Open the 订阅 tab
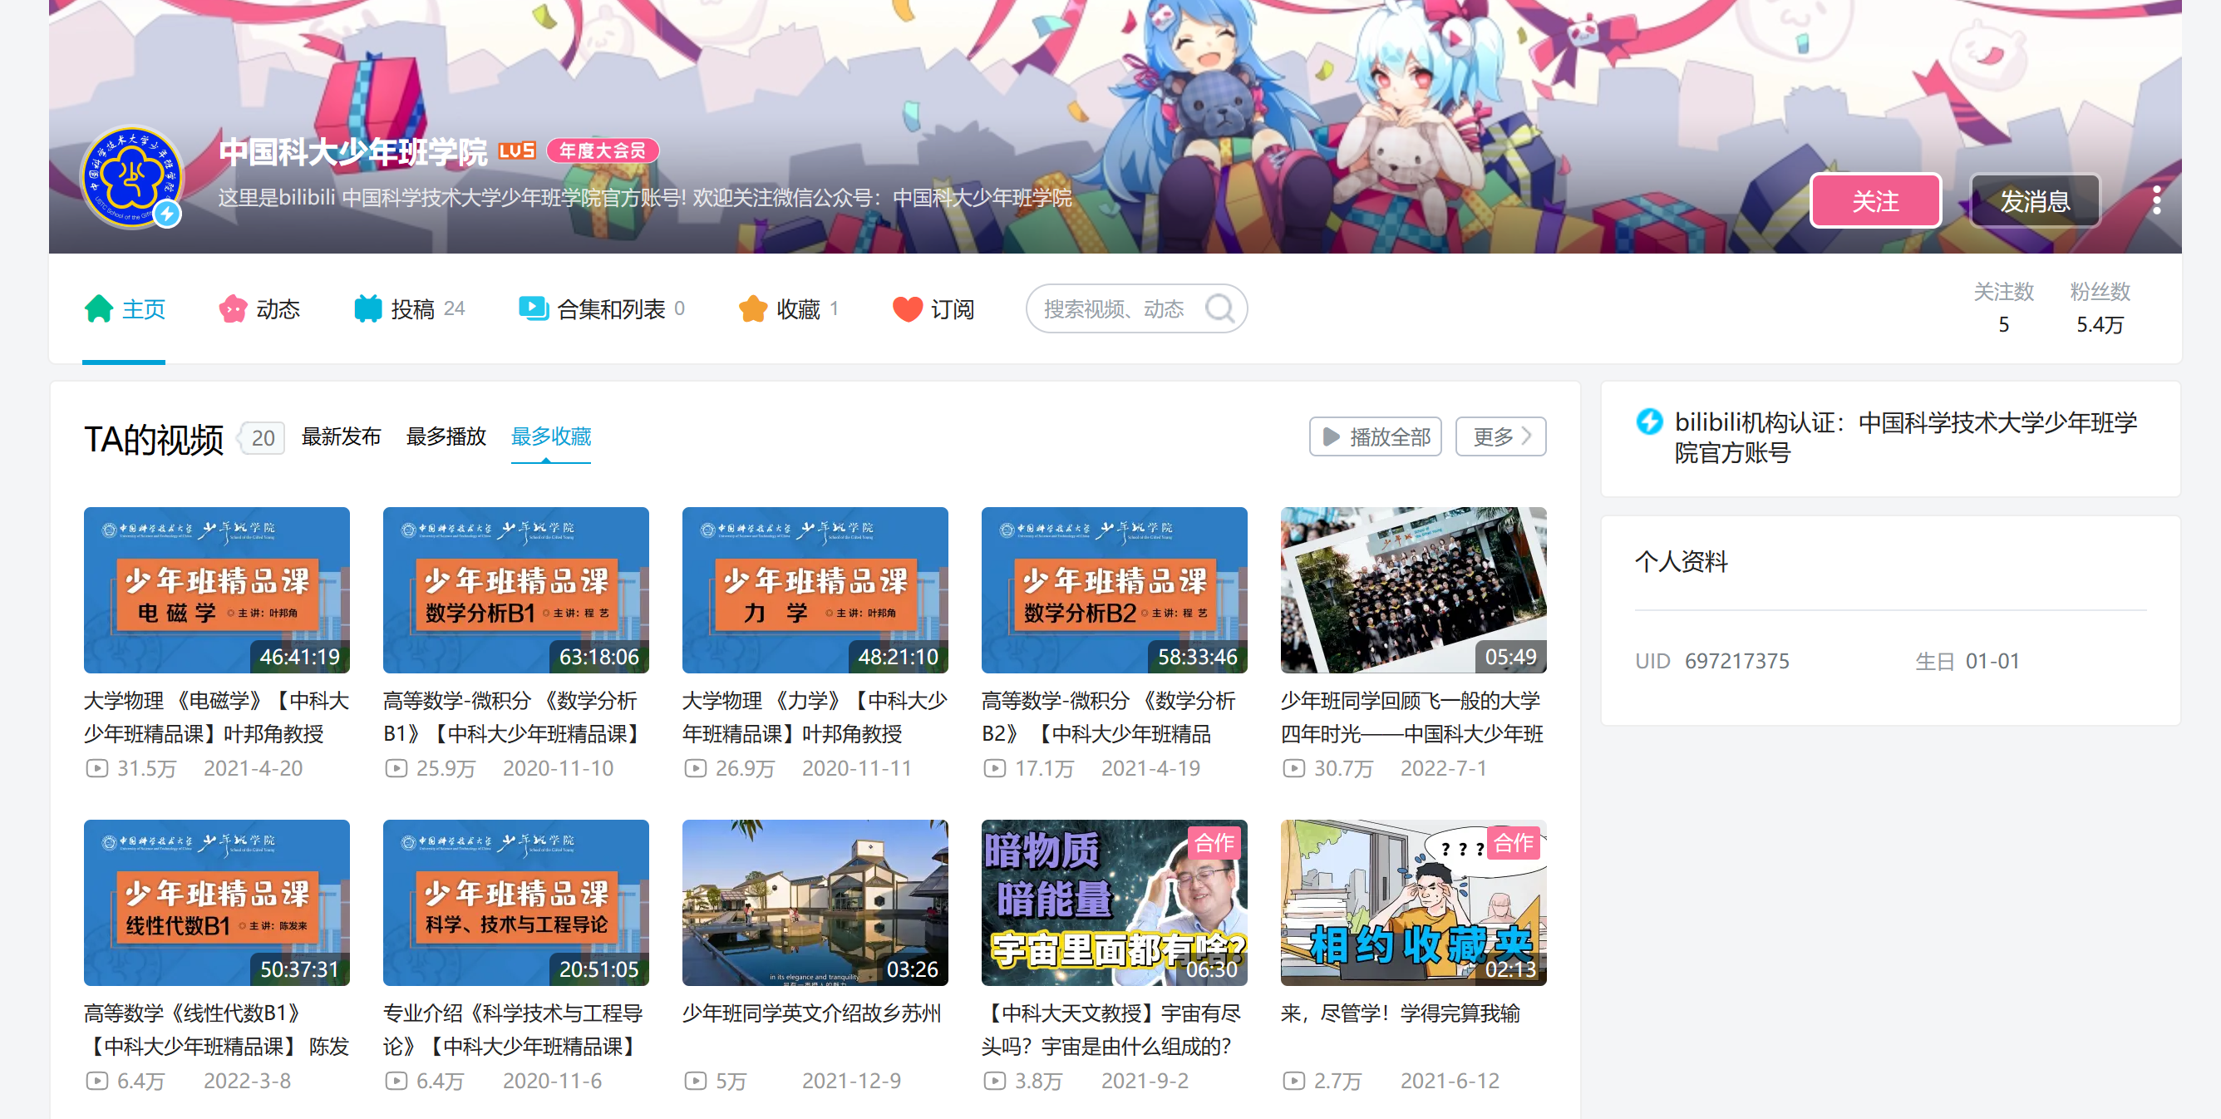Screen dimensions: 2221x1119 coord(933,308)
